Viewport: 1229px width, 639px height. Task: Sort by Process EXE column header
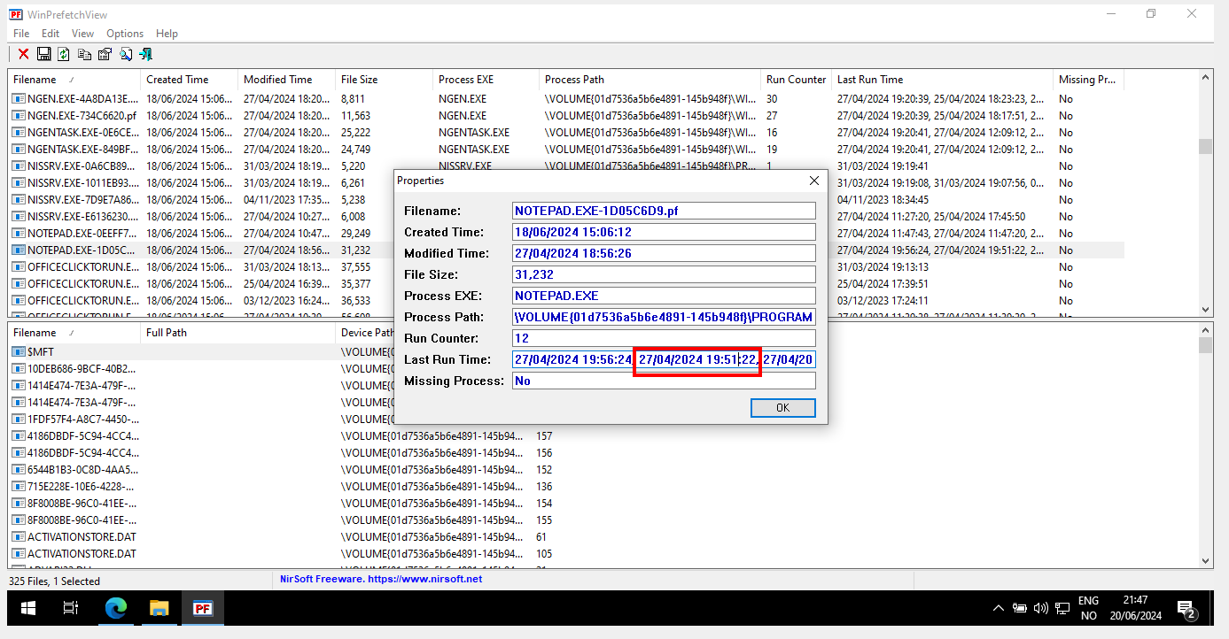[486, 80]
